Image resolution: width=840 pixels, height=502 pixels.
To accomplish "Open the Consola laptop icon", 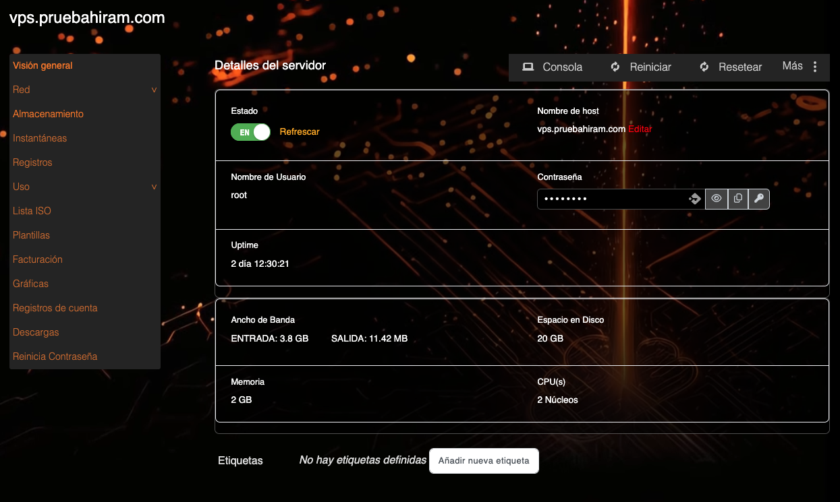I will pyautogui.click(x=528, y=67).
